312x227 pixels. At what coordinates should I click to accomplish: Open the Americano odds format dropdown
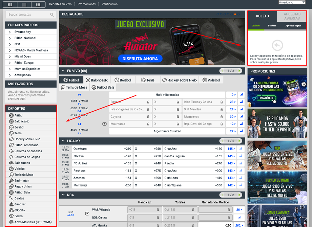click(x=292, y=2)
